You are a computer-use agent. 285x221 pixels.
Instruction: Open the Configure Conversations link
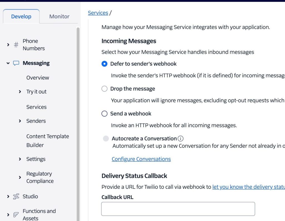tap(141, 159)
